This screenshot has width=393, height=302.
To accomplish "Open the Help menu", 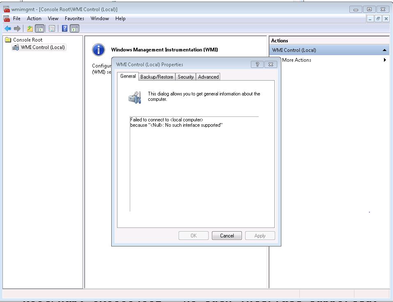I will [120, 19].
